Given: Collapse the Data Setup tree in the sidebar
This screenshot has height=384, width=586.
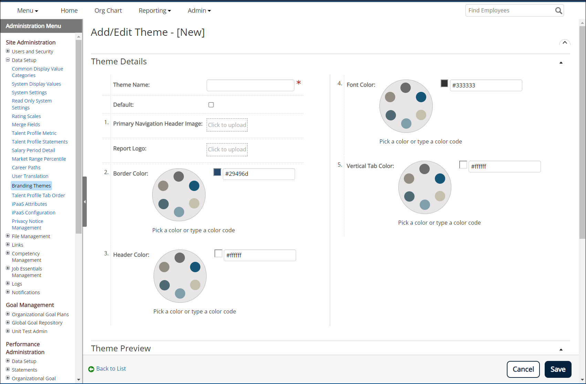Looking at the screenshot, I should (8, 60).
